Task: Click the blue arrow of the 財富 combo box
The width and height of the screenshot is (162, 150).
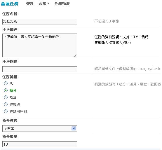Action: click(74, 128)
